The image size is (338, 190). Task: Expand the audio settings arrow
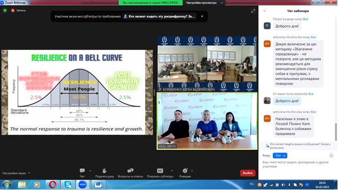coord(29,173)
